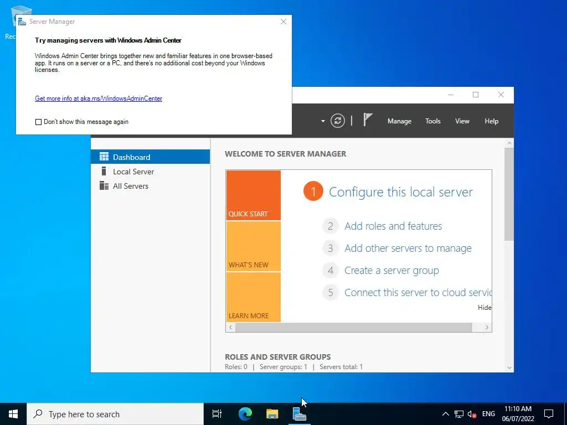Select Dashboard in the navigation pane
The width and height of the screenshot is (567, 425).
150,157
